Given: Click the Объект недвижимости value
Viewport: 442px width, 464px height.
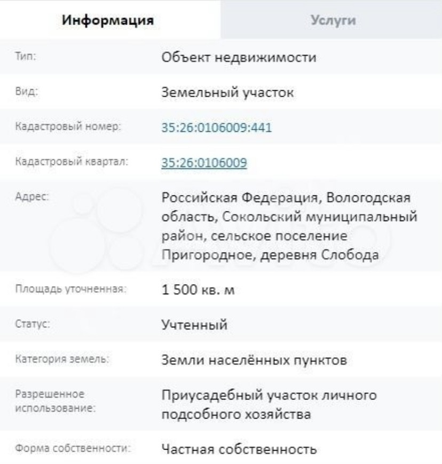Looking at the screenshot, I should tap(240, 57).
